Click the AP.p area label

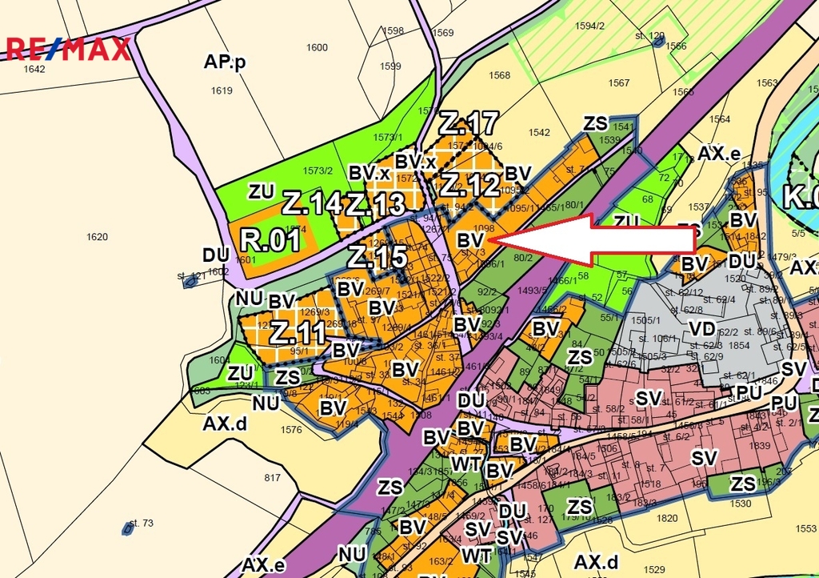tap(225, 62)
